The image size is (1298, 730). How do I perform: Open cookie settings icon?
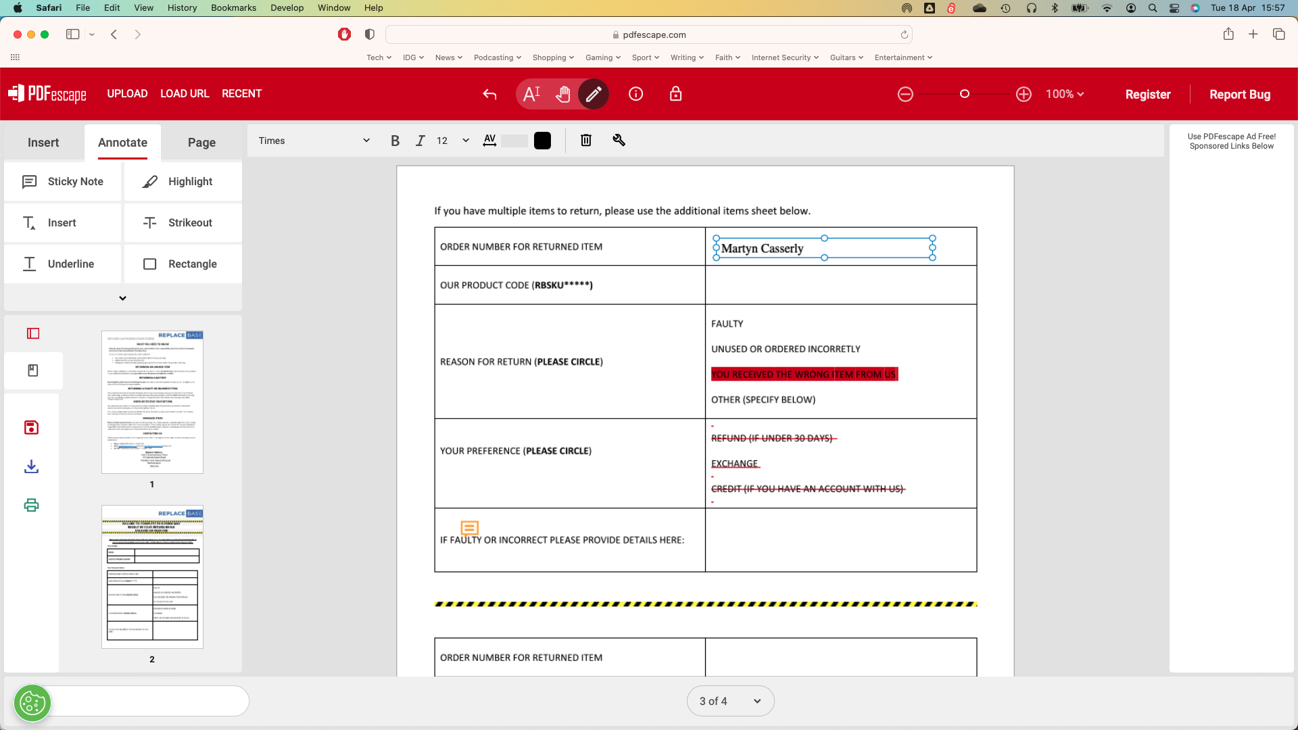(32, 703)
